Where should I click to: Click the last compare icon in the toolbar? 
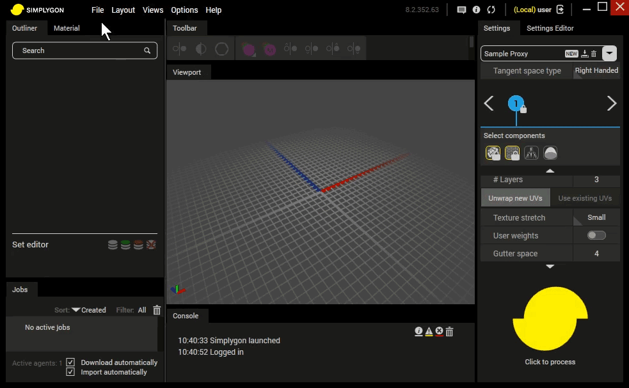pyautogui.click(x=354, y=49)
